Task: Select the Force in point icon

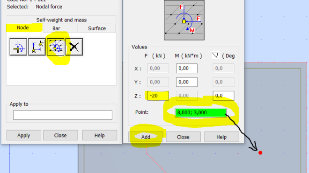Action: [55, 47]
